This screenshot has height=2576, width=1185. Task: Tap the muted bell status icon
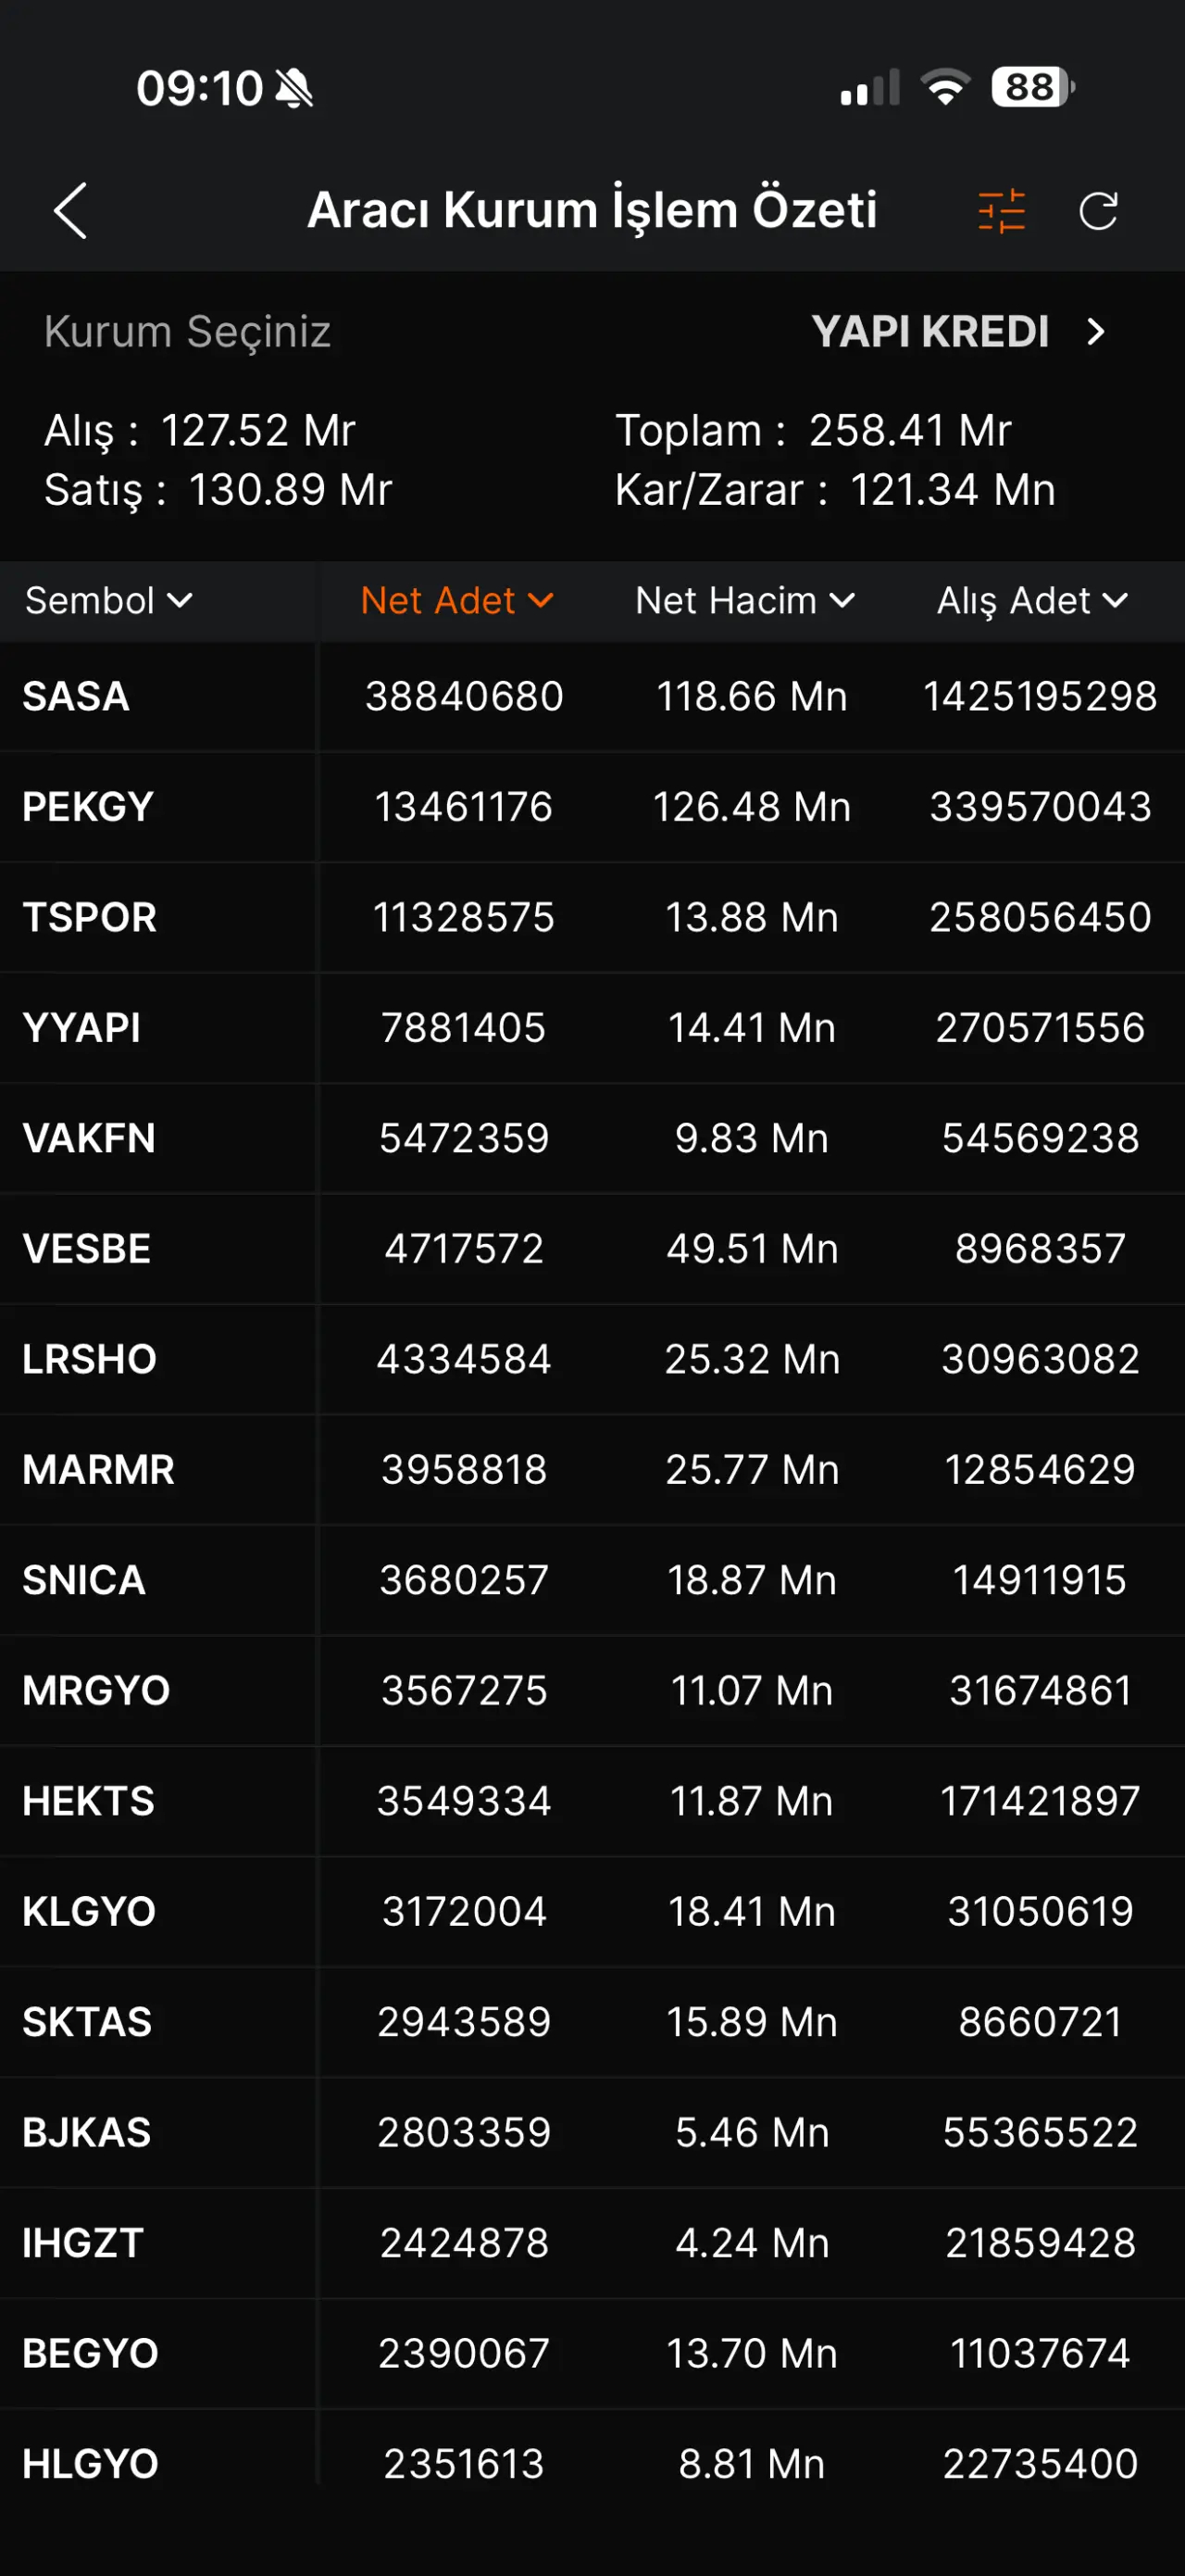(x=294, y=88)
